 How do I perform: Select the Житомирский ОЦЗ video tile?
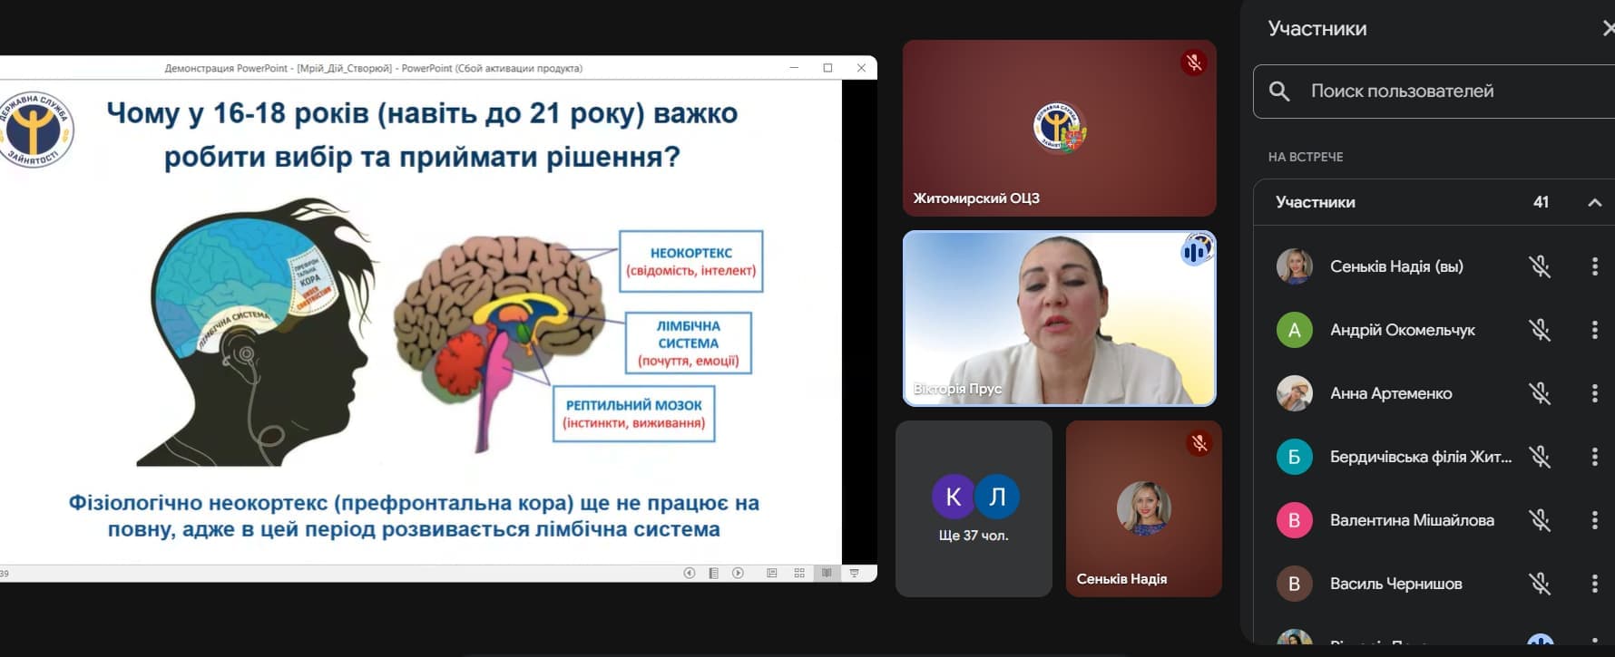pos(1059,128)
